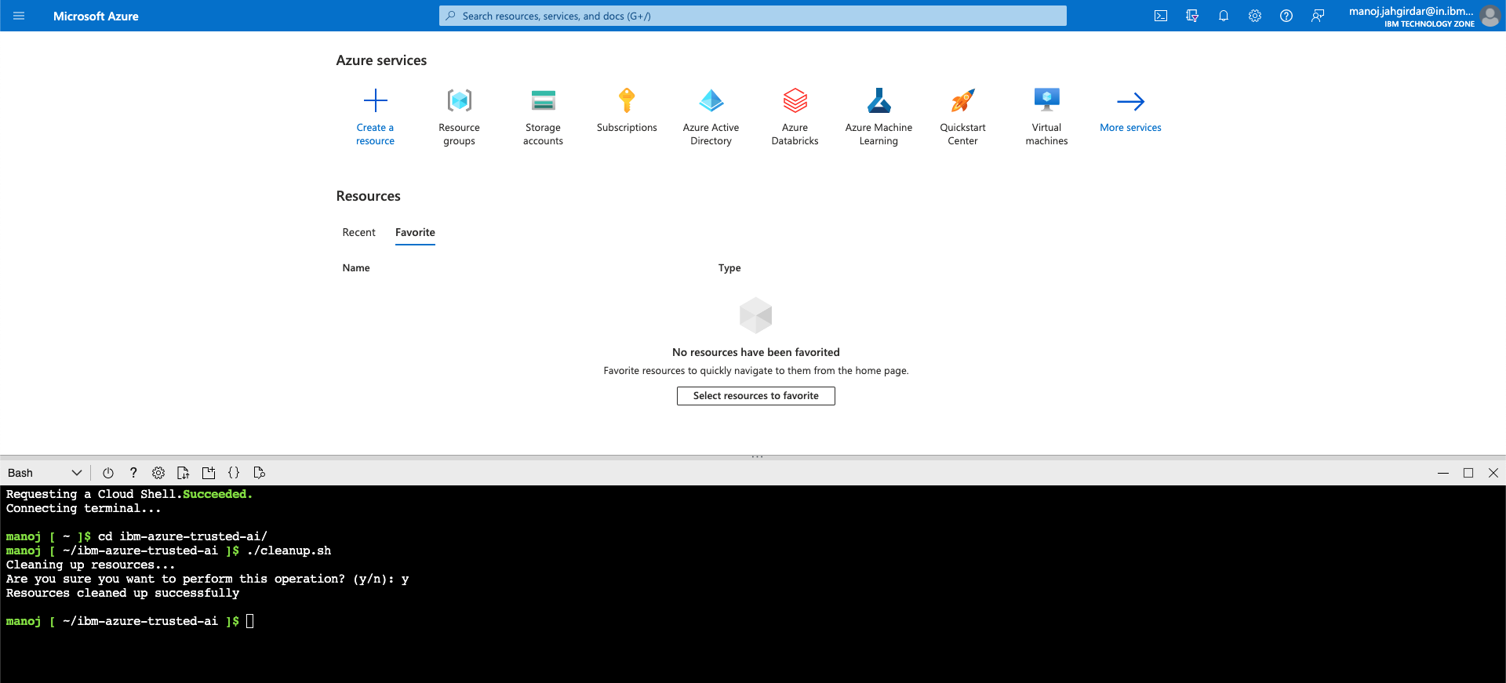Viewport: 1506px width, 683px height.
Task: Click Select resources to favorite button
Action: click(x=756, y=396)
